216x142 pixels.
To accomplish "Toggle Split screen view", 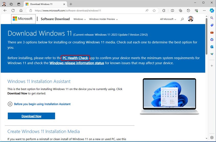I will [172, 10].
